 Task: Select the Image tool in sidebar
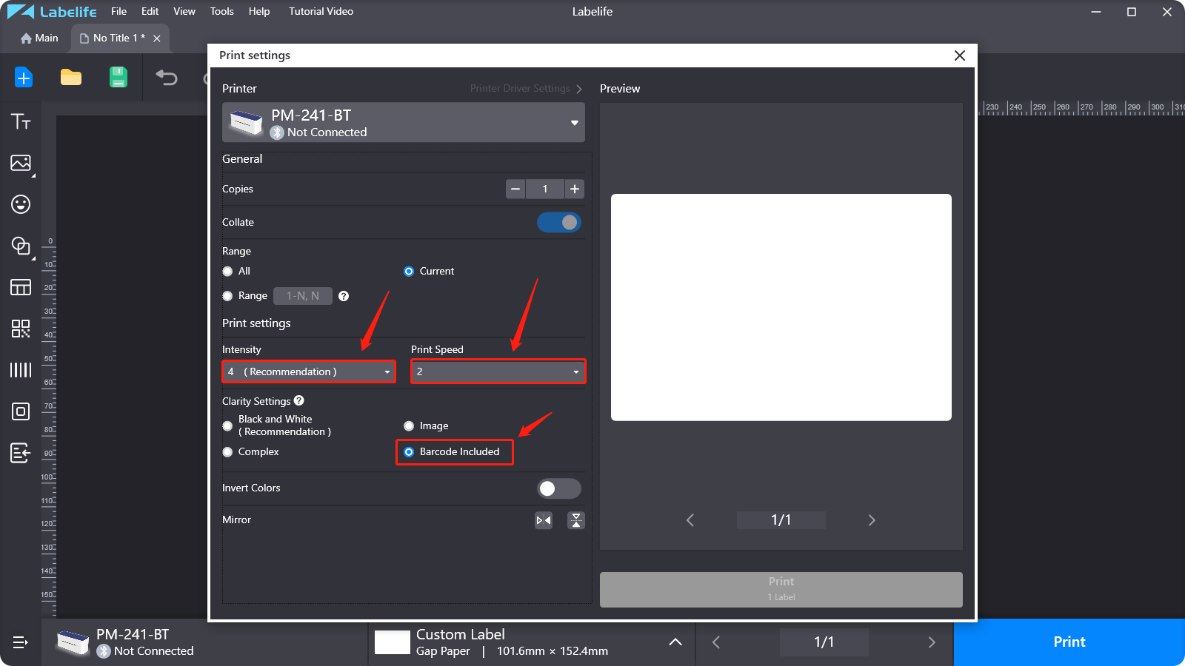coord(21,163)
